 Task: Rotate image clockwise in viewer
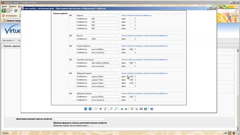click(121, 109)
